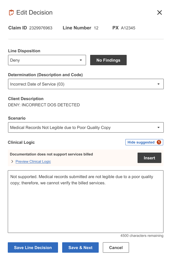Click the red suggestion count badge

pos(159,142)
